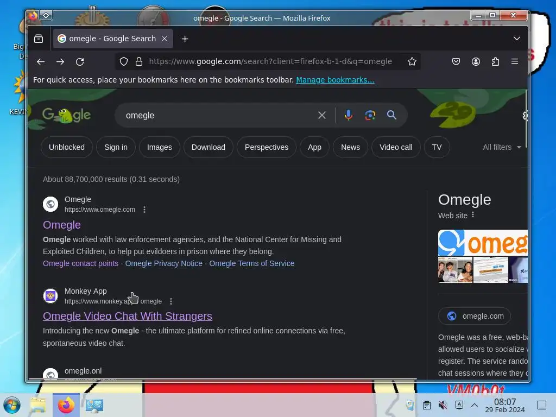The image size is (556, 417).
Task: Start a voice search with microphone icon
Action: click(x=349, y=115)
